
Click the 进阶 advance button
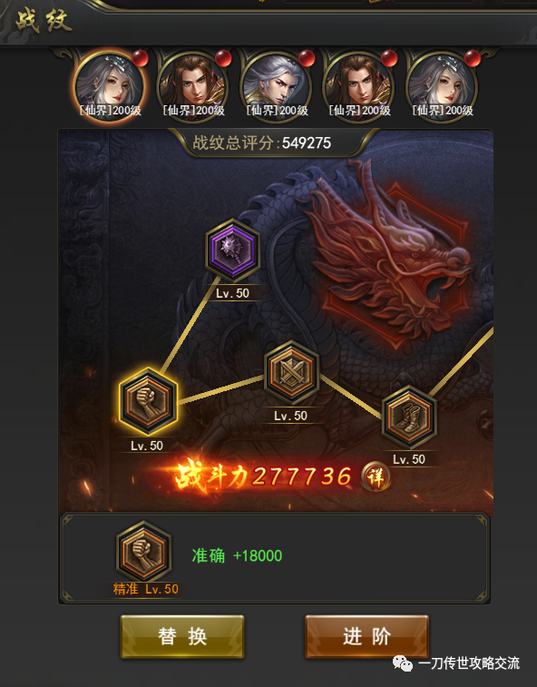(366, 636)
